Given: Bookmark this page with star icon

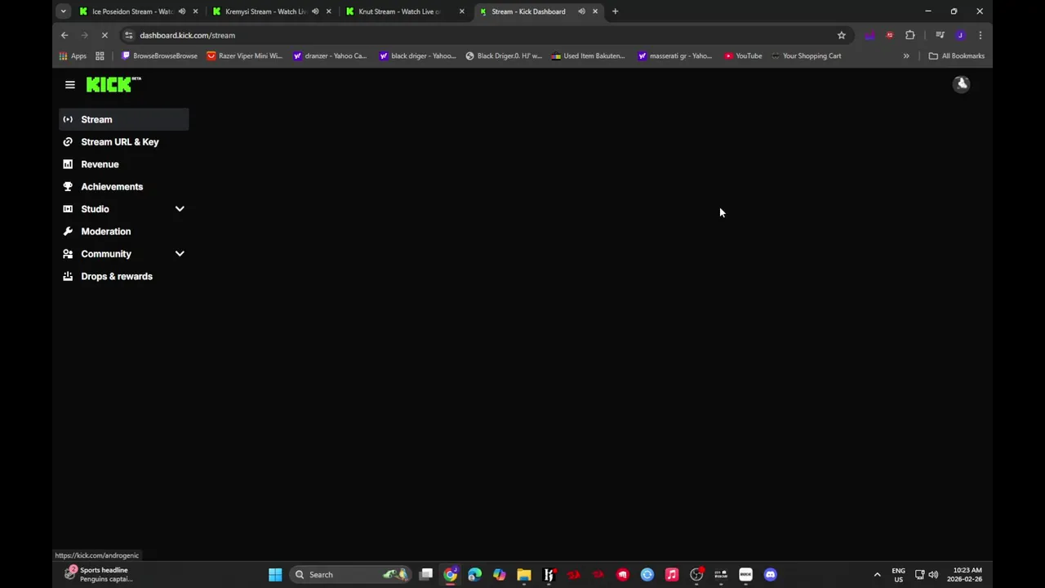Looking at the screenshot, I should 842,35.
